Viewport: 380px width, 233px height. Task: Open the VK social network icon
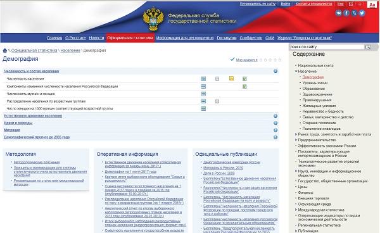pyautogui.click(x=339, y=13)
